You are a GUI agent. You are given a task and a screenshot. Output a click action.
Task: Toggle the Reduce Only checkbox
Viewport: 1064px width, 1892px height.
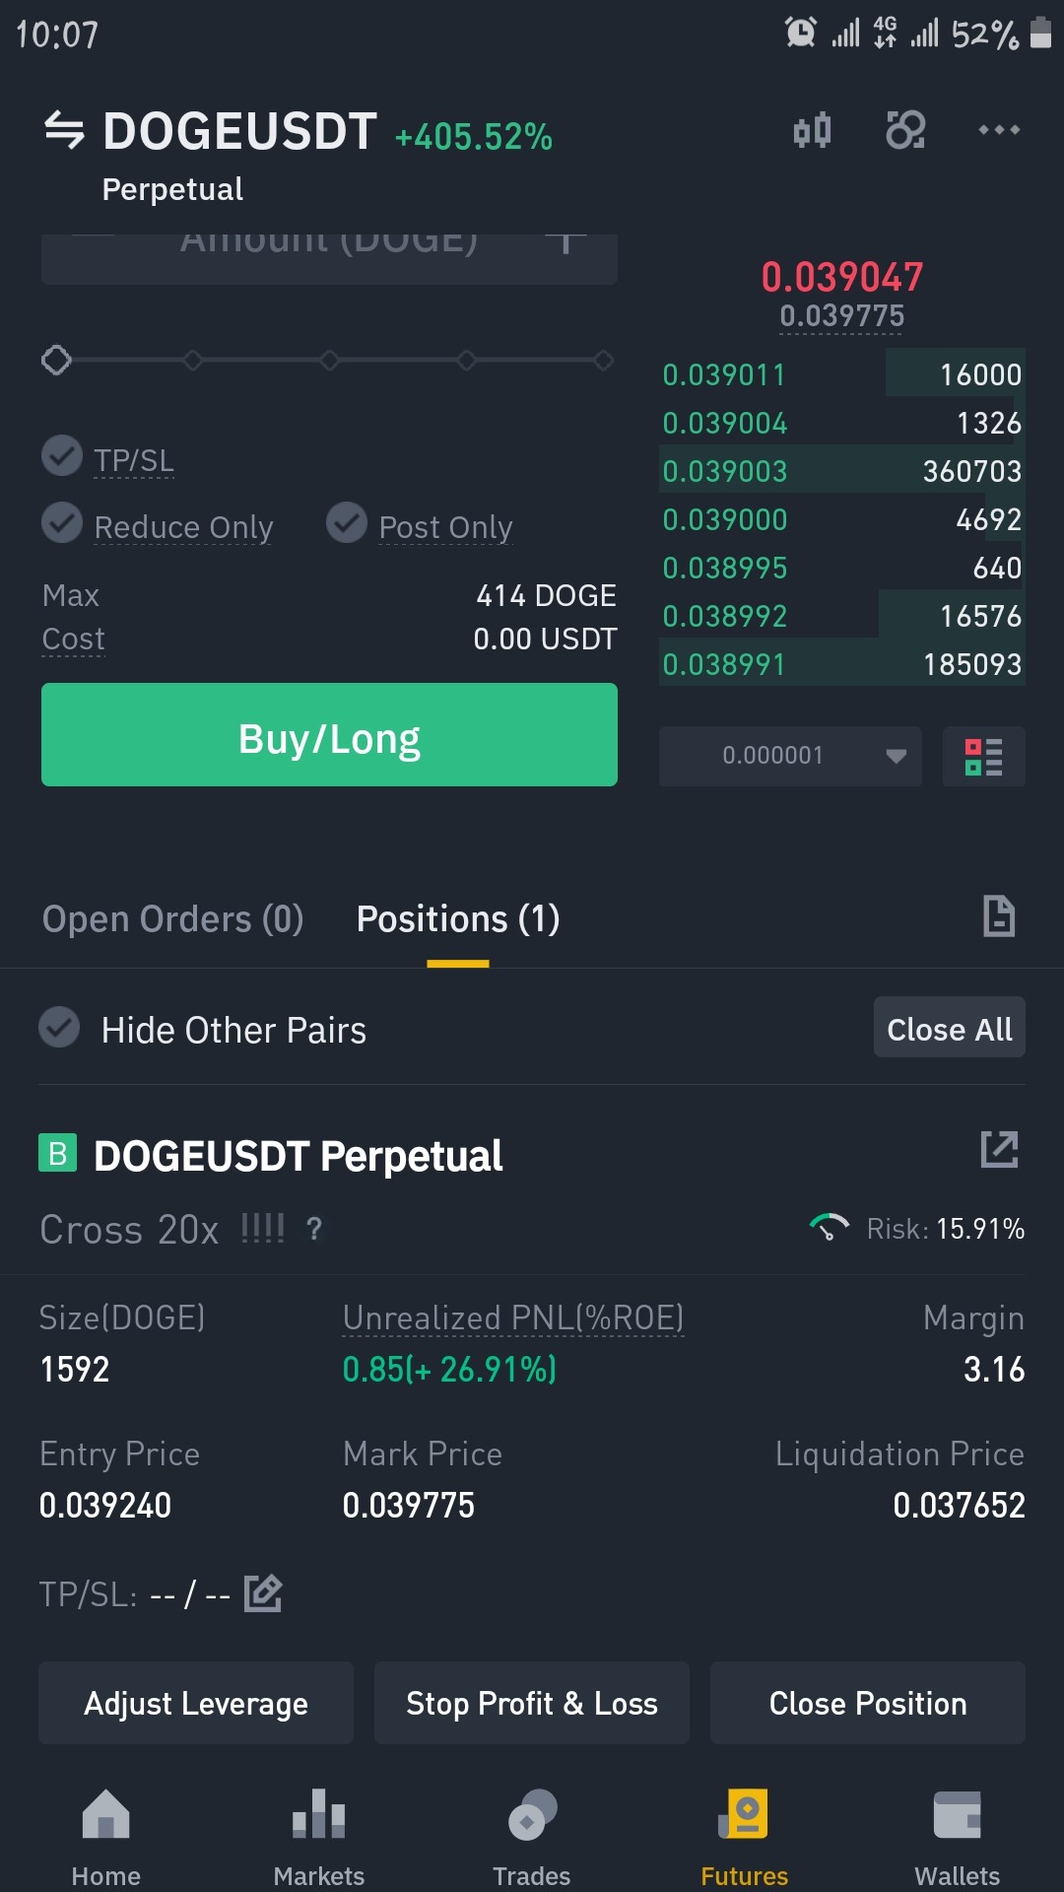pos(62,523)
